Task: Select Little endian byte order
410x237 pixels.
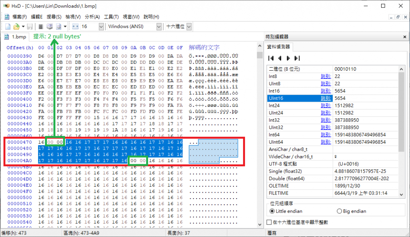Action: (x=286, y=211)
